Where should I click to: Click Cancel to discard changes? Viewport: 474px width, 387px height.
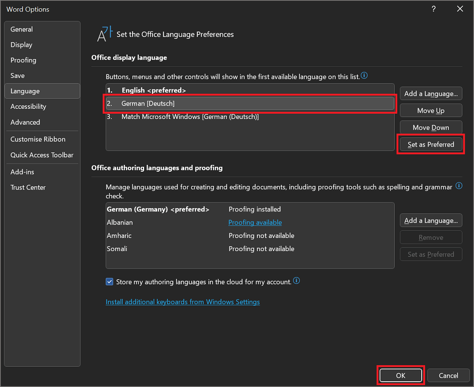(x=448, y=375)
